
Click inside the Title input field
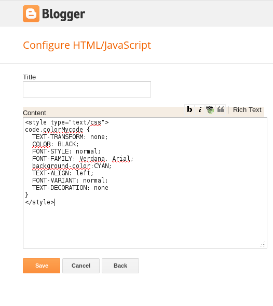click(x=87, y=89)
